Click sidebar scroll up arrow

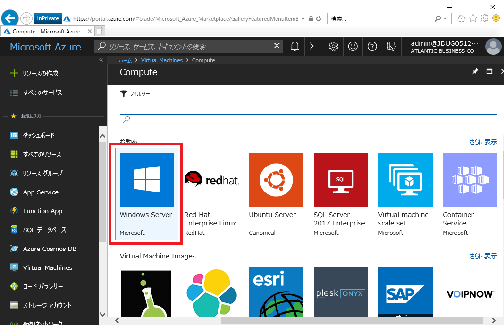point(102,136)
